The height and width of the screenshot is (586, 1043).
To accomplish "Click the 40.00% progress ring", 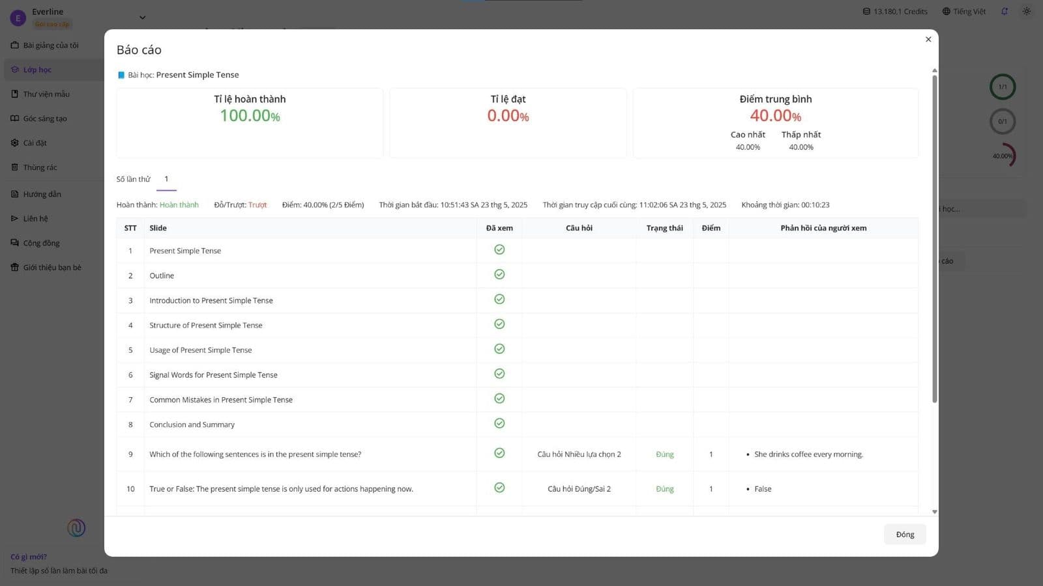I will (x=1003, y=156).
